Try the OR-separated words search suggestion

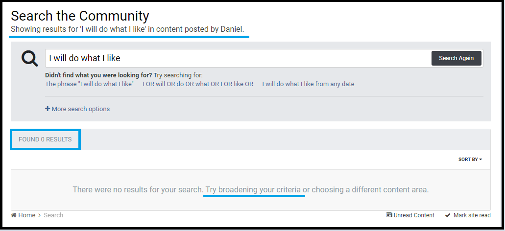198,84
